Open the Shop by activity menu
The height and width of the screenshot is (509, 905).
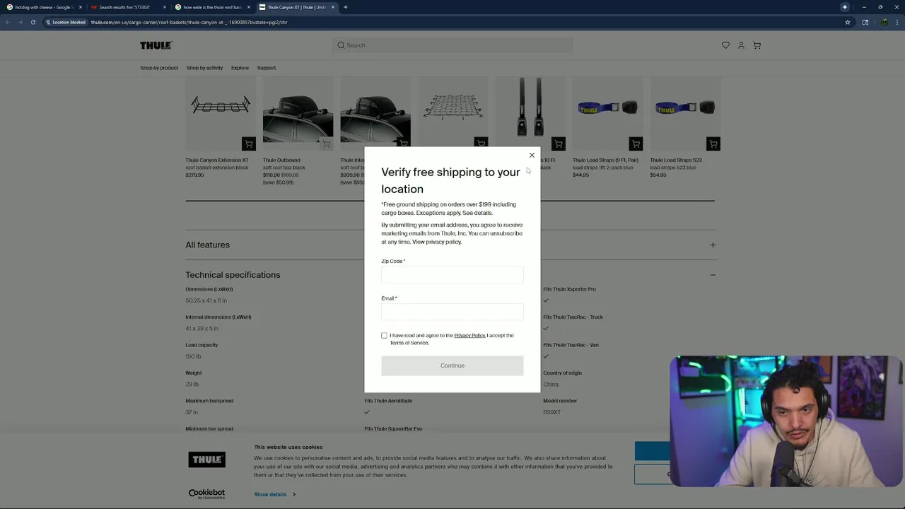coord(204,68)
